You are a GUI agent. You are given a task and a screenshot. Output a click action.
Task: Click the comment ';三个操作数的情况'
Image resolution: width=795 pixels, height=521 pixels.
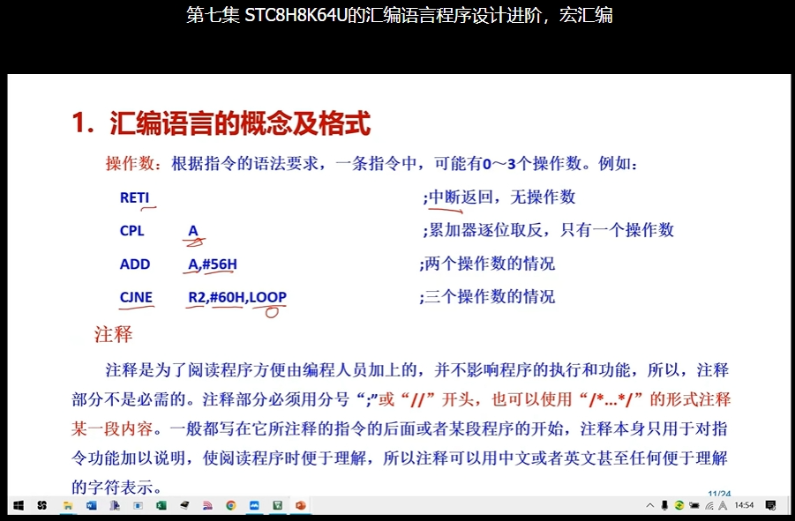487,297
